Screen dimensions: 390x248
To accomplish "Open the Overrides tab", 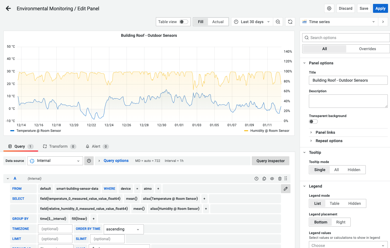I will (367, 49).
